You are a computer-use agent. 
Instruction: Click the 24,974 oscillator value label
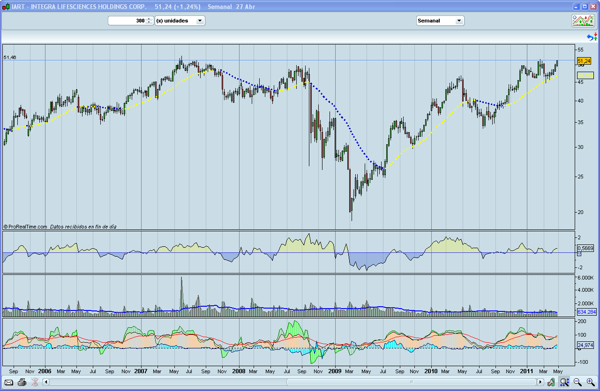[585, 345]
